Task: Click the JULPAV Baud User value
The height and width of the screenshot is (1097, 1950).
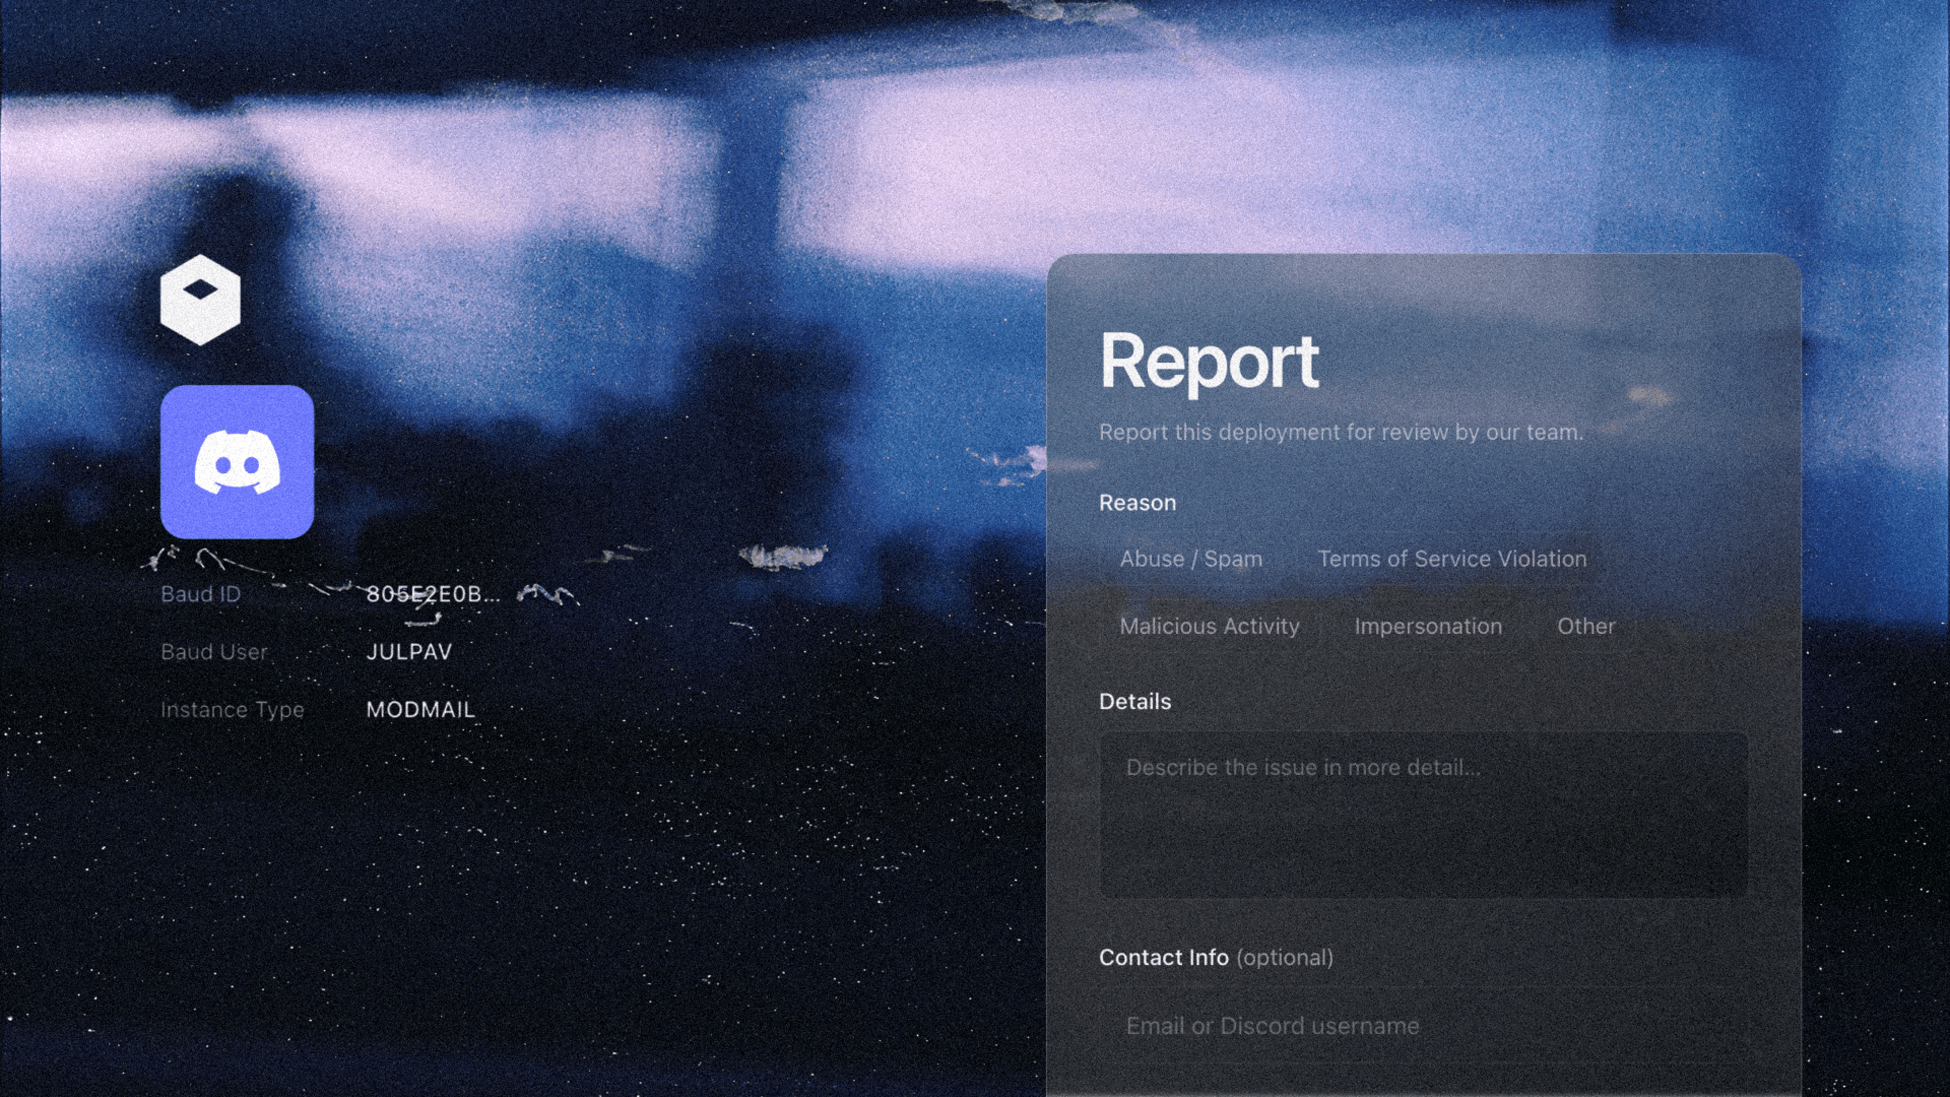Action: 409,652
